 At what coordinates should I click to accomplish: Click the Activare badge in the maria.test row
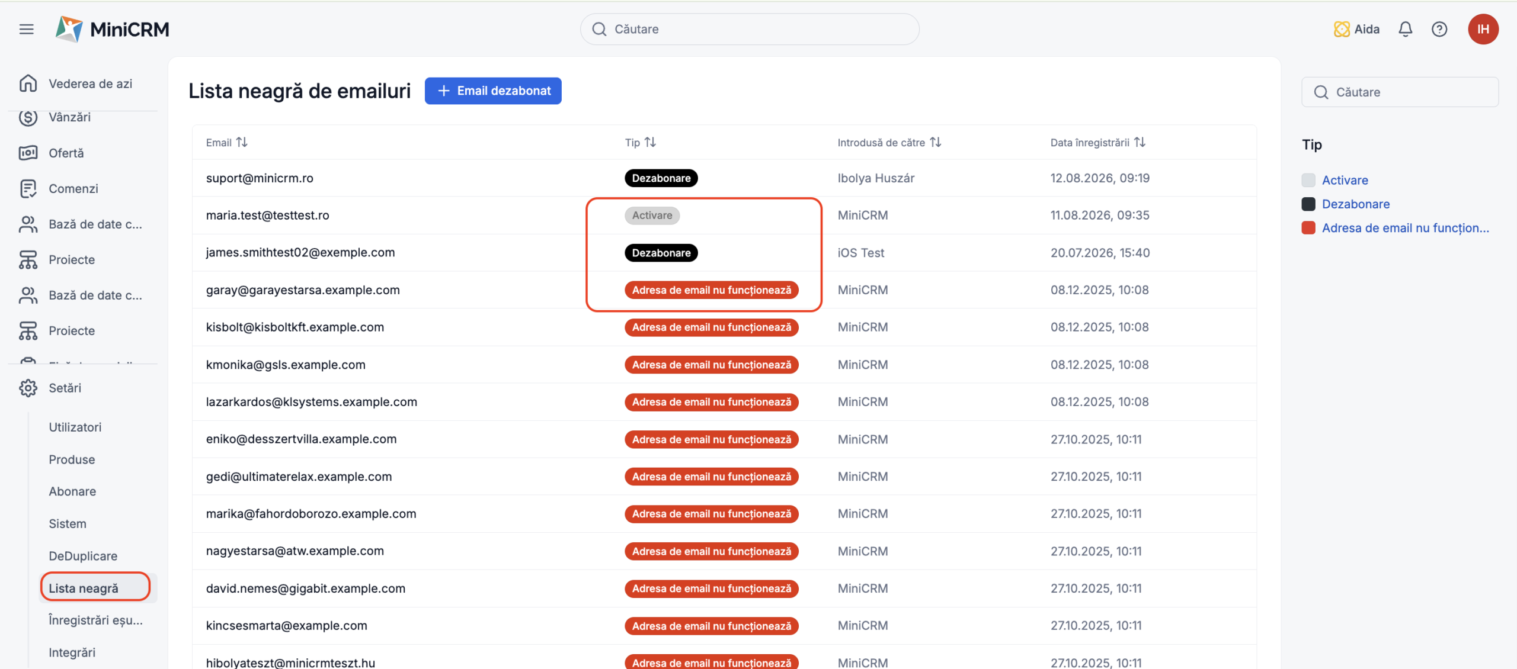tap(652, 216)
